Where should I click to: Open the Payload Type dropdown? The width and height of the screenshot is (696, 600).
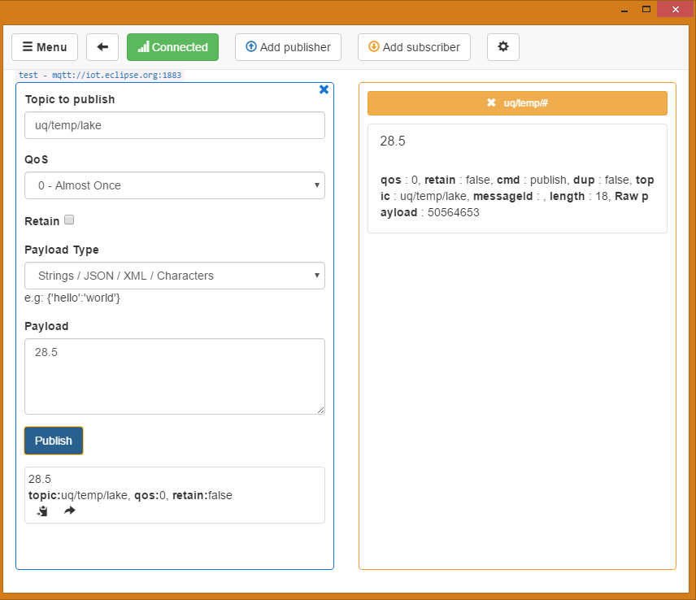point(175,276)
